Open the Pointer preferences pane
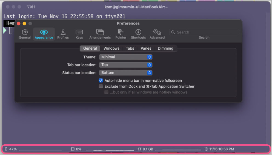The image size is (272, 155). point(121,34)
